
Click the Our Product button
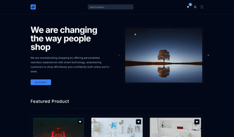tap(41, 82)
